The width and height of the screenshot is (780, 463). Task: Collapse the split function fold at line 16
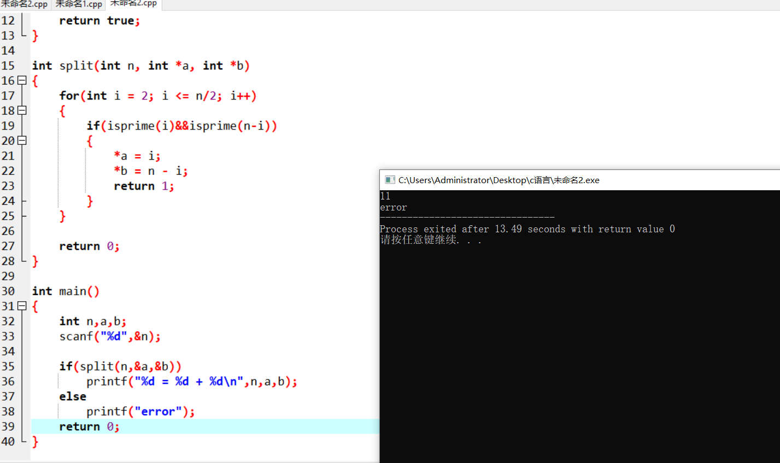(22, 80)
